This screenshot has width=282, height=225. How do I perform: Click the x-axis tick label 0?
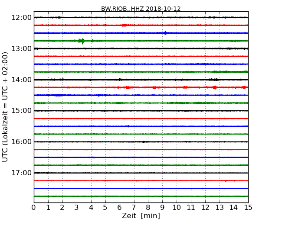click(x=34, y=208)
